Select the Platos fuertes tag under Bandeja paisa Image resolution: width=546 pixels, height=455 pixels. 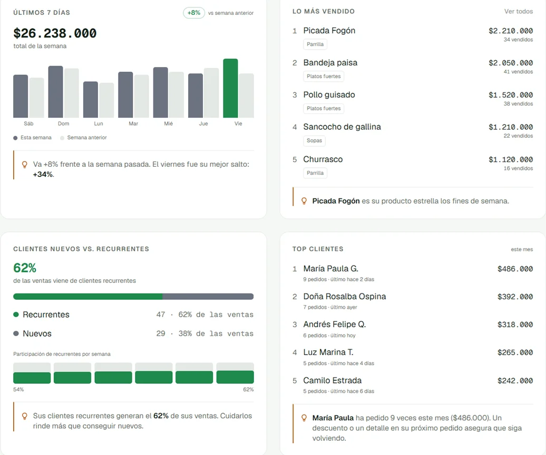[x=324, y=77]
